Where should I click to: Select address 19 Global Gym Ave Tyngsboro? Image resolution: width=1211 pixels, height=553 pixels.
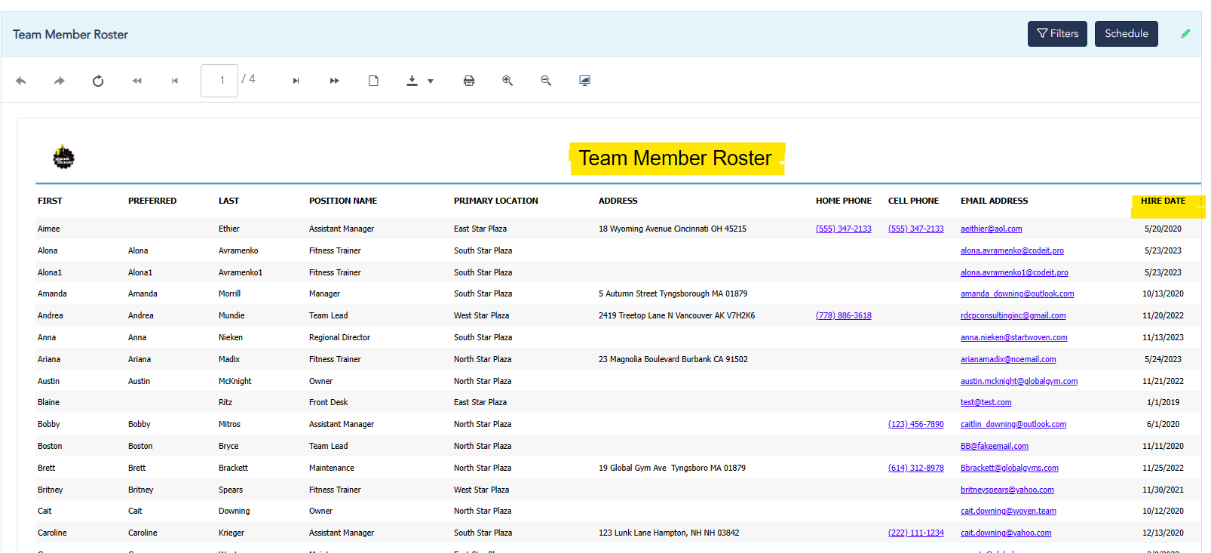click(x=672, y=468)
